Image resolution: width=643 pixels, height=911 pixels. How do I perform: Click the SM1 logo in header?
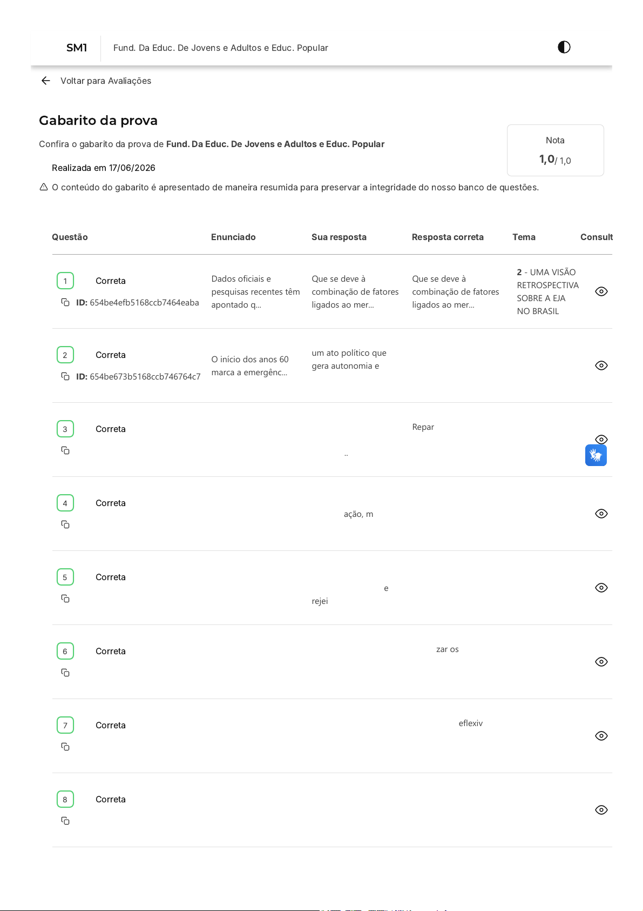(77, 48)
